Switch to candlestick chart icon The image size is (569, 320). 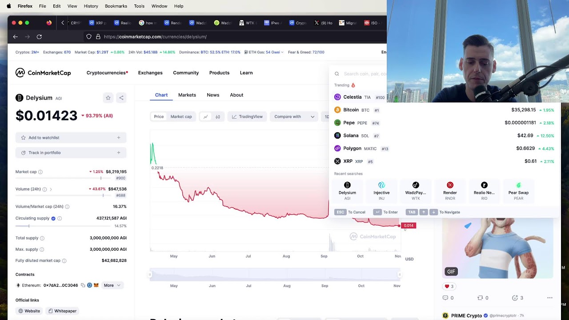(218, 117)
